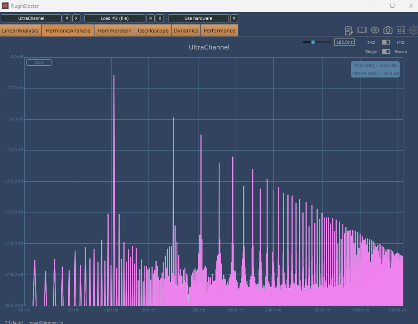Screen dimensions: 418x324
Task: Click the 1|2 compare icon
Action: tap(401, 30)
